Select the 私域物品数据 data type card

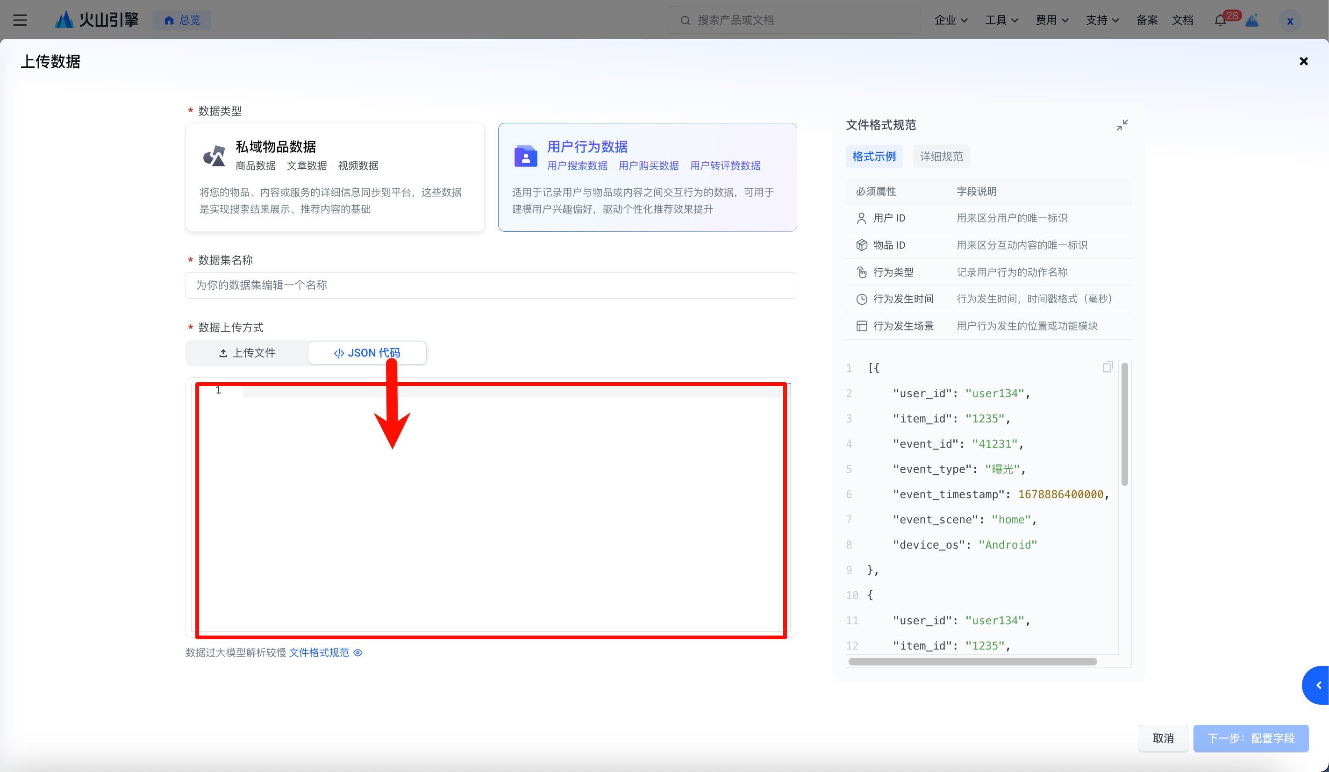[x=335, y=177]
